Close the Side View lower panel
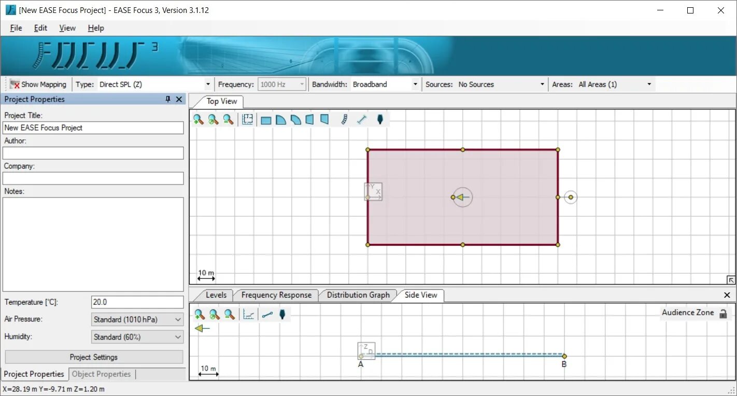This screenshot has height=396, width=737. pyautogui.click(x=727, y=295)
